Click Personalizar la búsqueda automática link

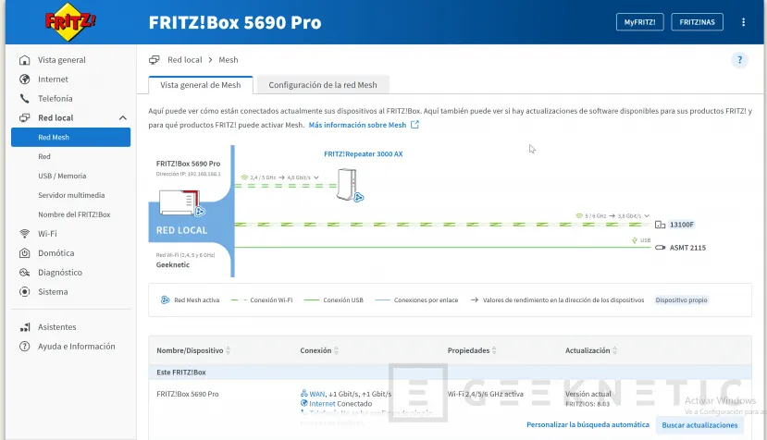[x=587, y=425]
